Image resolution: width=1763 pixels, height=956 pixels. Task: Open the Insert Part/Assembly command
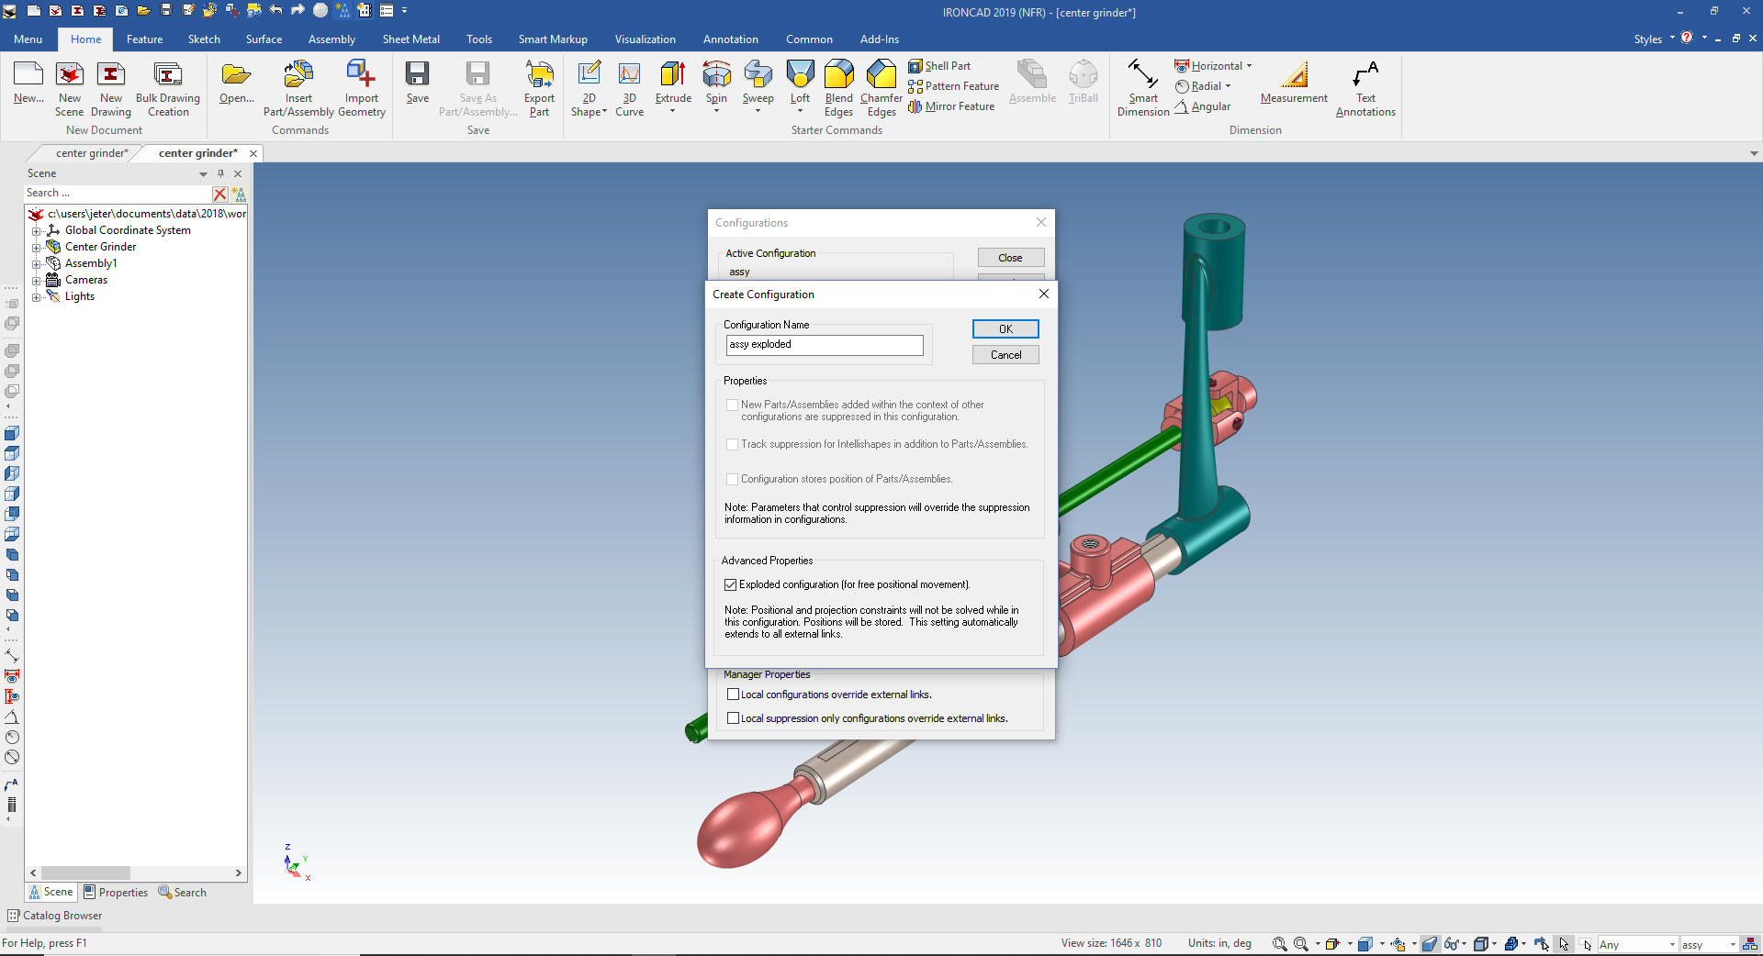[298, 75]
